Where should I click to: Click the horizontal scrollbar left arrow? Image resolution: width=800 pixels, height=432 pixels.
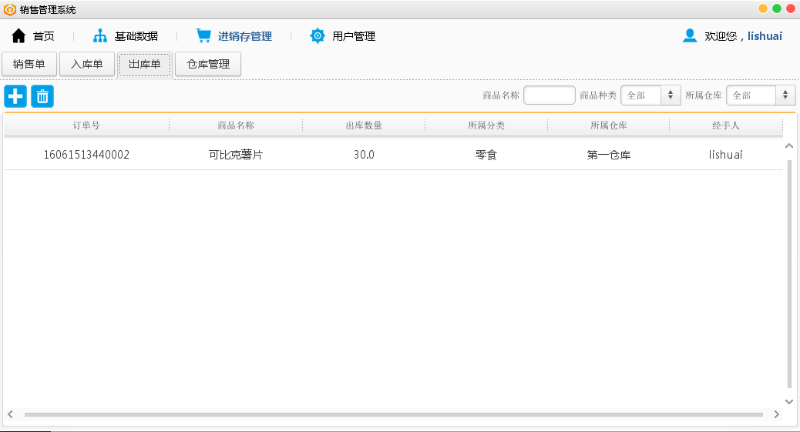coord(10,414)
